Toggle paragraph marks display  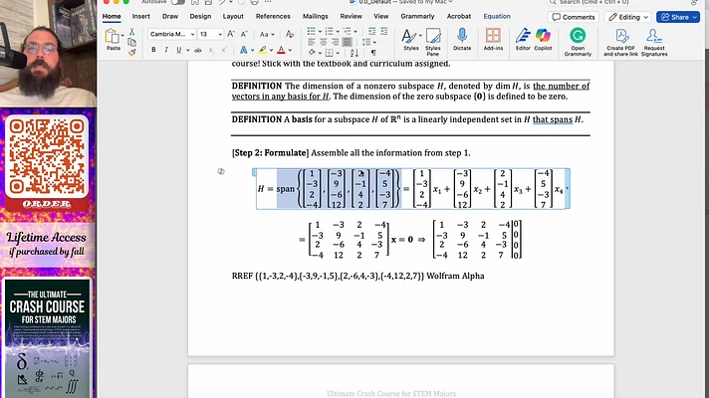pyautogui.click(x=373, y=53)
